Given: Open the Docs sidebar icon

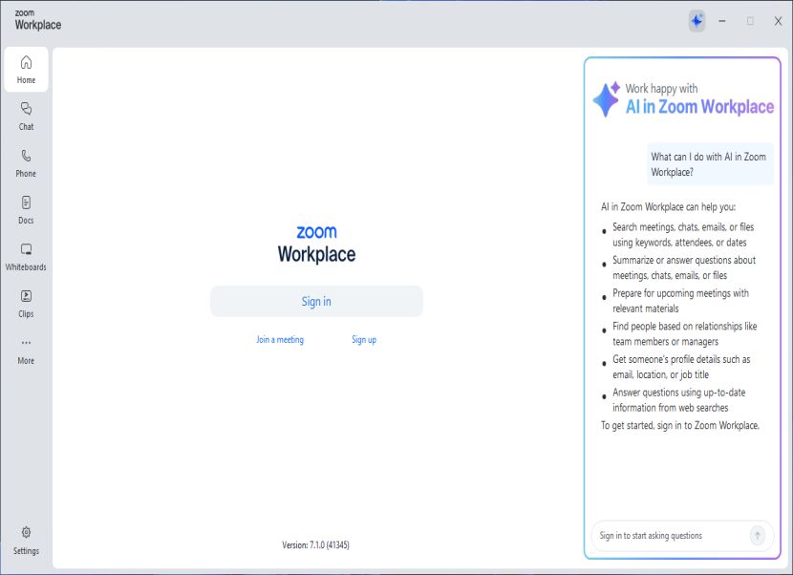Looking at the screenshot, I should click(27, 210).
